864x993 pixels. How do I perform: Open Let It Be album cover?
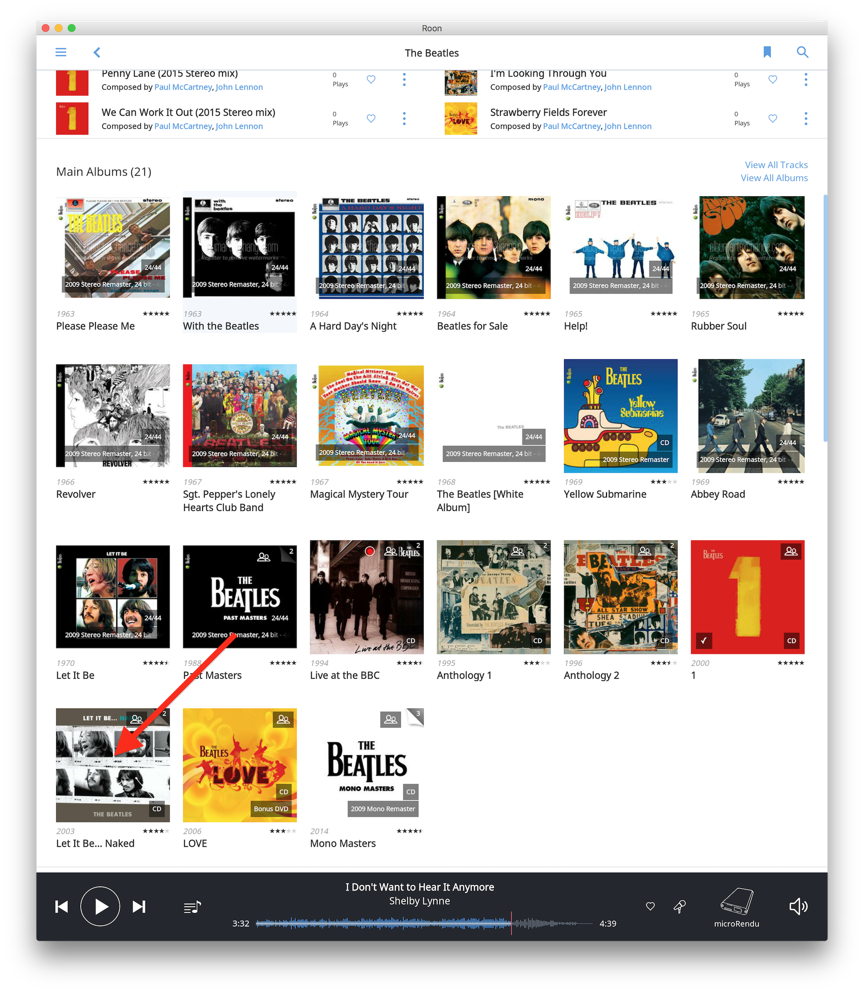113,597
